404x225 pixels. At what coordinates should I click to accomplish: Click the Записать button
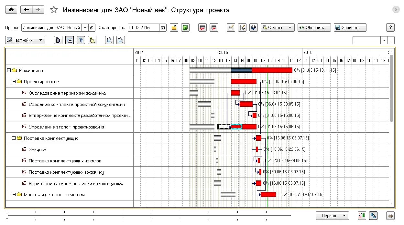point(350,28)
